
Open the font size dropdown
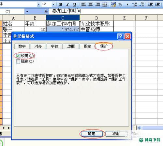(53, 5)
